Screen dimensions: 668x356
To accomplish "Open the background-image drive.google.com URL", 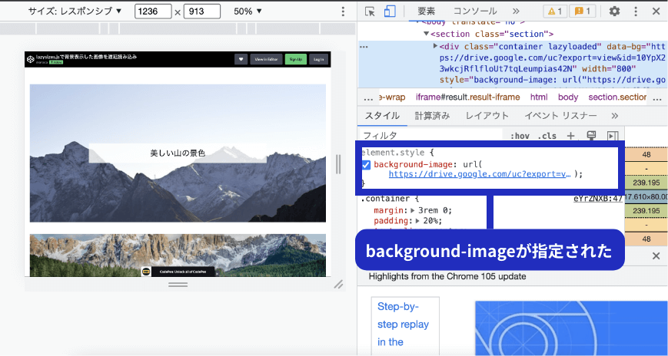I will tap(480, 174).
